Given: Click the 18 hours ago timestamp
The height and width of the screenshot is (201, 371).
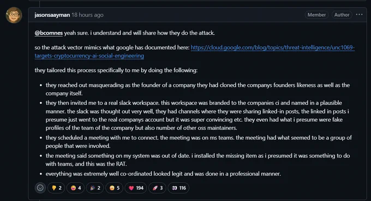Looking at the screenshot, I should point(87,15).
